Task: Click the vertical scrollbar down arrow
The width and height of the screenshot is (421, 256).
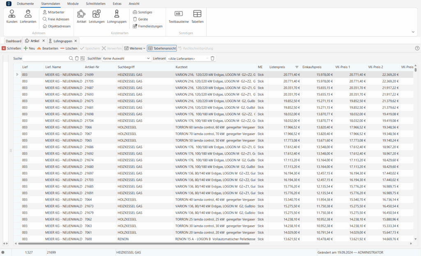Action: tap(416, 239)
